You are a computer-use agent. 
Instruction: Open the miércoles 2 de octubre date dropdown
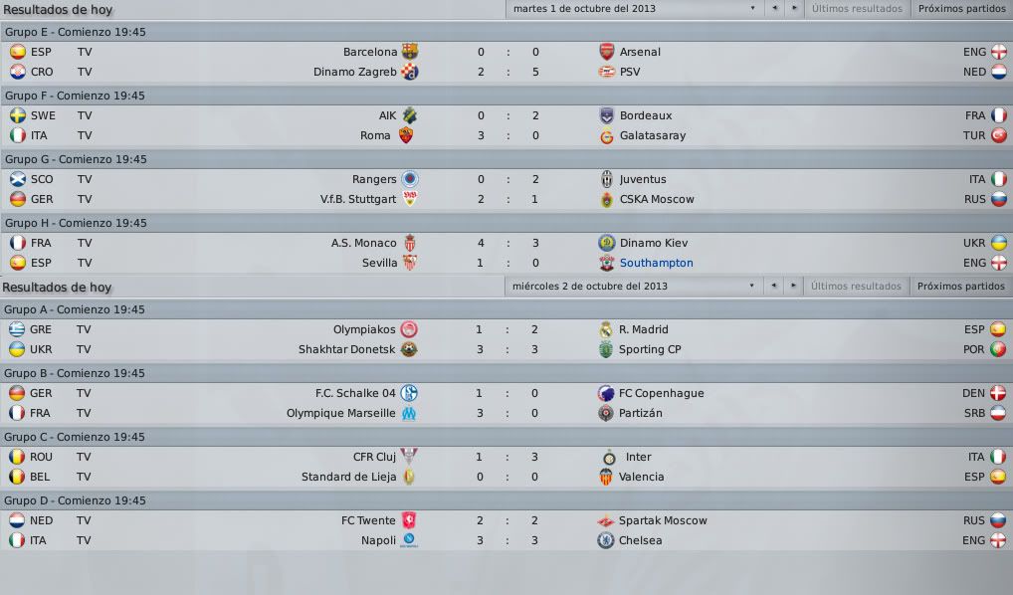coord(633,286)
